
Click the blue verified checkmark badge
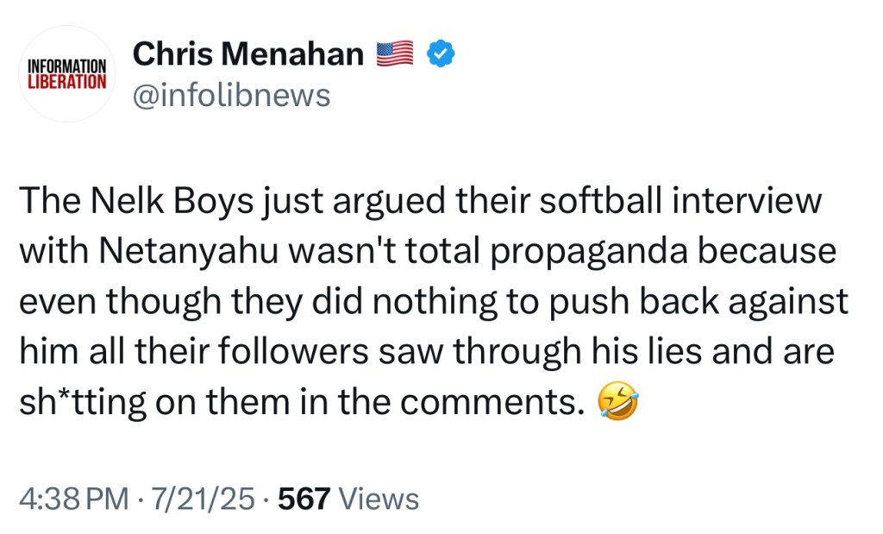pos(442,54)
